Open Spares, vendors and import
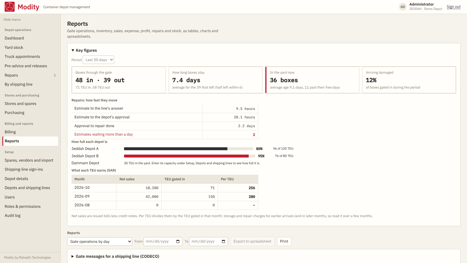The width and height of the screenshot is (467, 263). (x=30, y=160)
